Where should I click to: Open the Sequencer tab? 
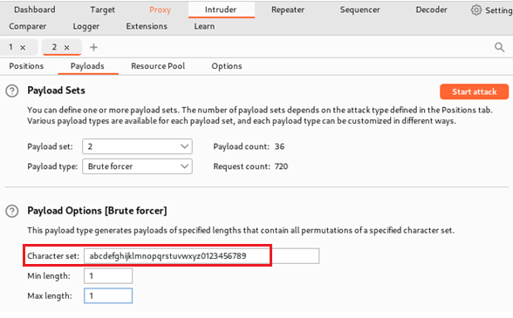tap(359, 10)
